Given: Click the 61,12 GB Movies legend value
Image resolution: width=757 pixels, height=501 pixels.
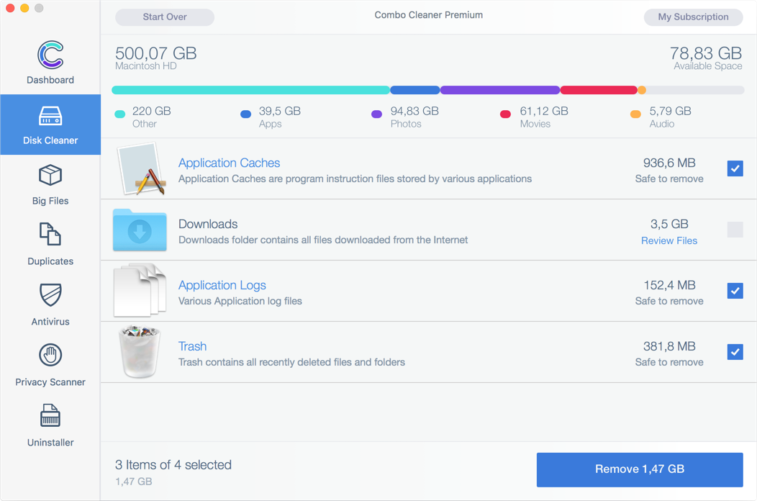Looking at the screenshot, I should pos(544,111).
